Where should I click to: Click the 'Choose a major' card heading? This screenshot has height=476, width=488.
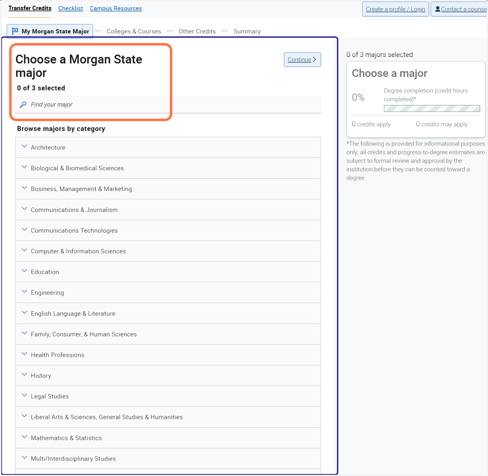(390, 73)
